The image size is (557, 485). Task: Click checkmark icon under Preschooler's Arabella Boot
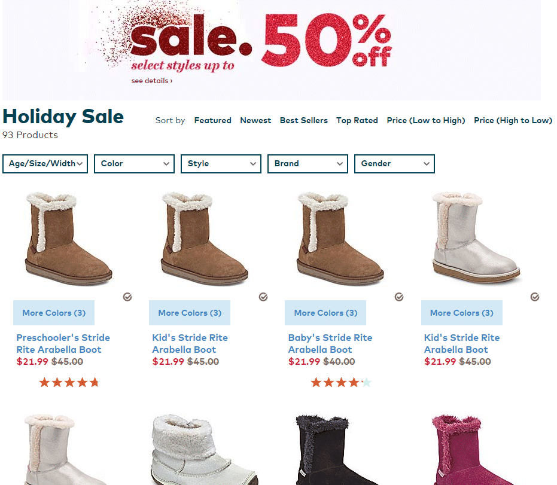pyautogui.click(x=127, y=297)
